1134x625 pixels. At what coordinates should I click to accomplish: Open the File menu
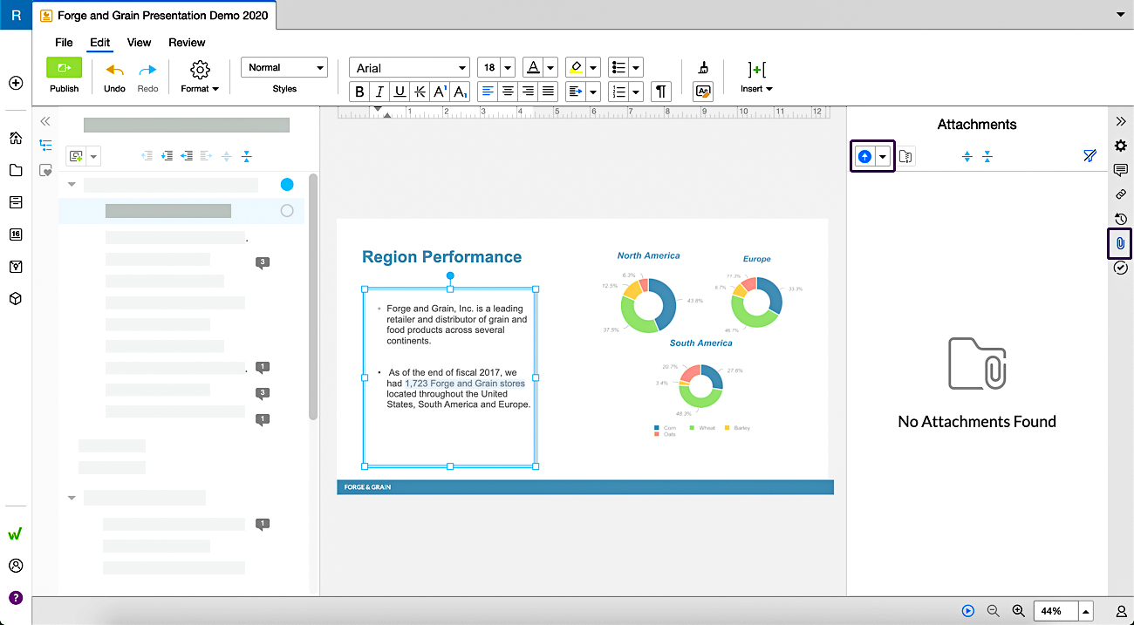coord(64,42)
